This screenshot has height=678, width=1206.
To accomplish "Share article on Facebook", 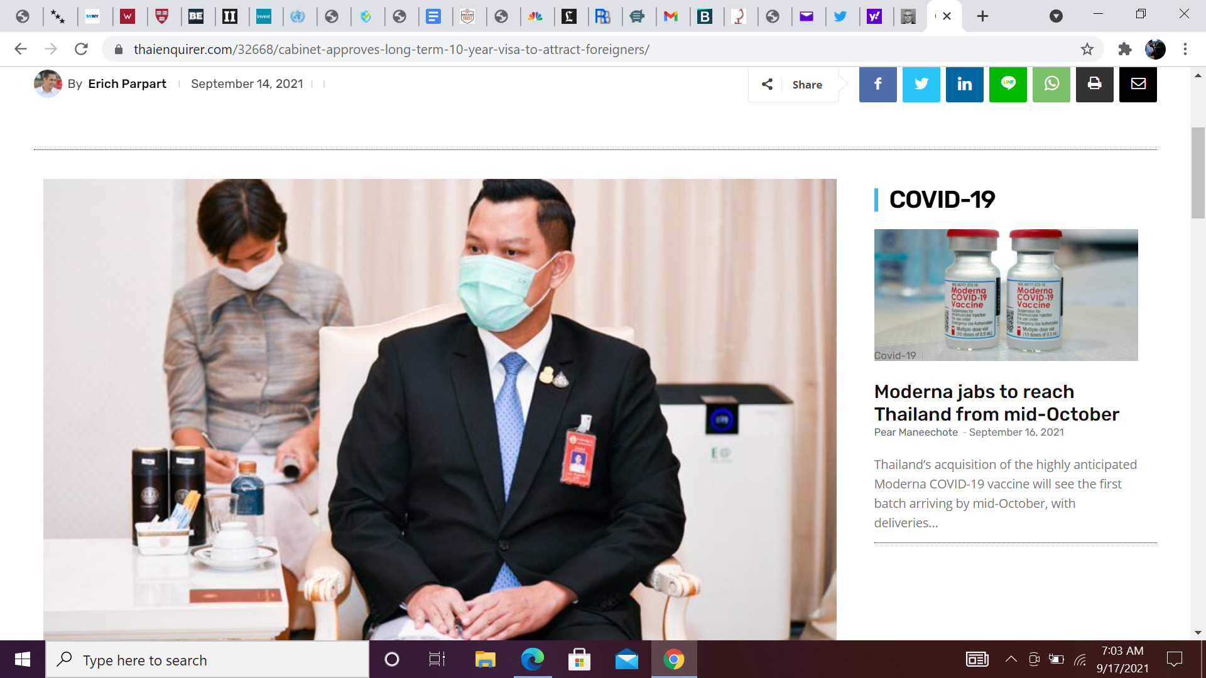I will pyautogui.click(x=877, y=84).
